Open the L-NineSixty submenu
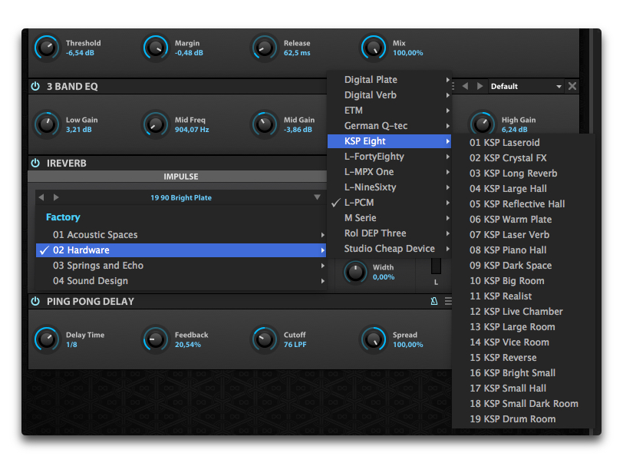The image size is (623, 463). point(390,187)
